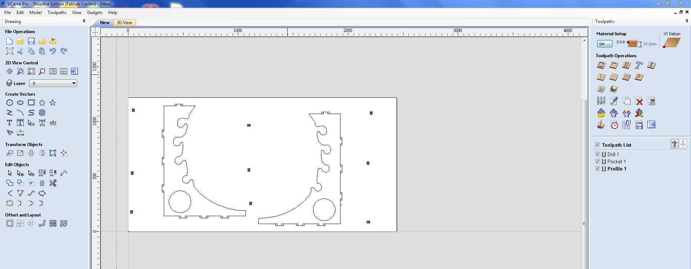The width and height of the screenshot is (691, 269).
Task: Open the Move Selected Objects tool
Action: (x=10, y=153)
